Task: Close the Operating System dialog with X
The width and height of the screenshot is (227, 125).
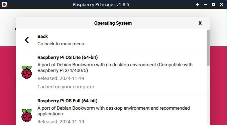Action: click(200, 23)
